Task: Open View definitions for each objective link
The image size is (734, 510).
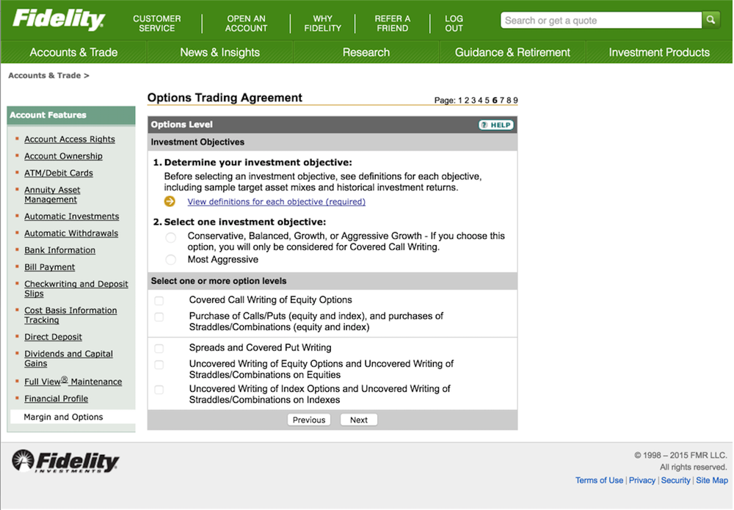Action: click(x=276, y=202)
